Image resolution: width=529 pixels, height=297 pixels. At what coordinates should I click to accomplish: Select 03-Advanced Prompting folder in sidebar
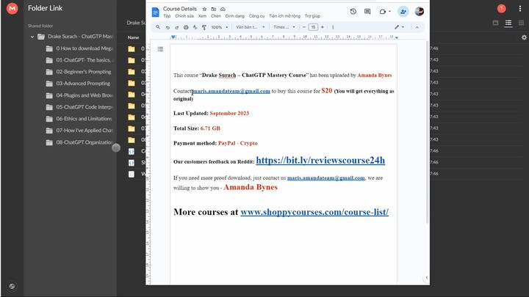coord(83,84)
